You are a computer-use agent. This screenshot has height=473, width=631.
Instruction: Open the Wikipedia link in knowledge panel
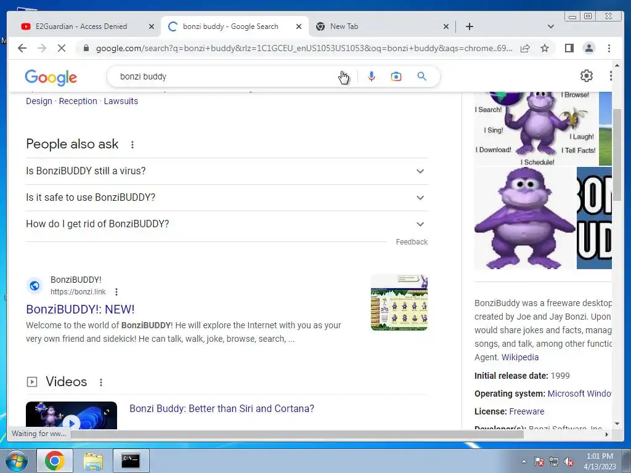520,357
